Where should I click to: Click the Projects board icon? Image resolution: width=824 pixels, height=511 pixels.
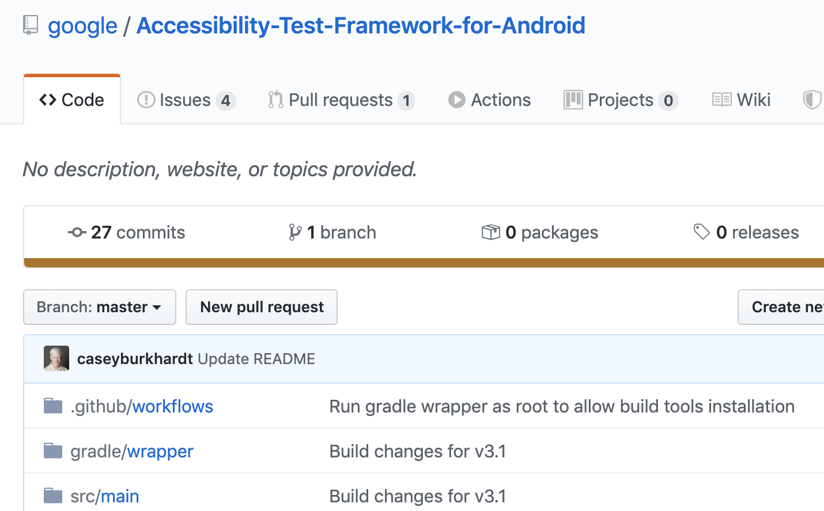(x=572, y=100)
